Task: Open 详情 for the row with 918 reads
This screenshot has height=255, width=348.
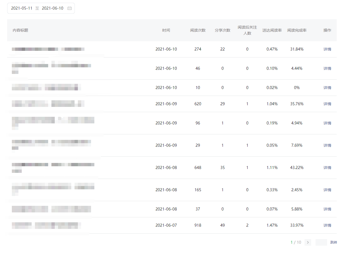Action: pyautogui.click(x=327, y=225)
